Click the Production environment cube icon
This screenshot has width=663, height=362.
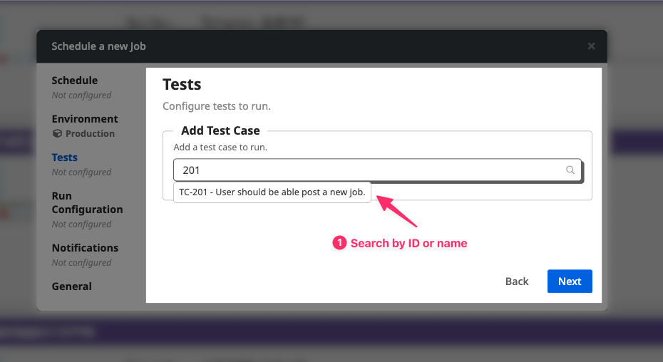tap(57, 134)
